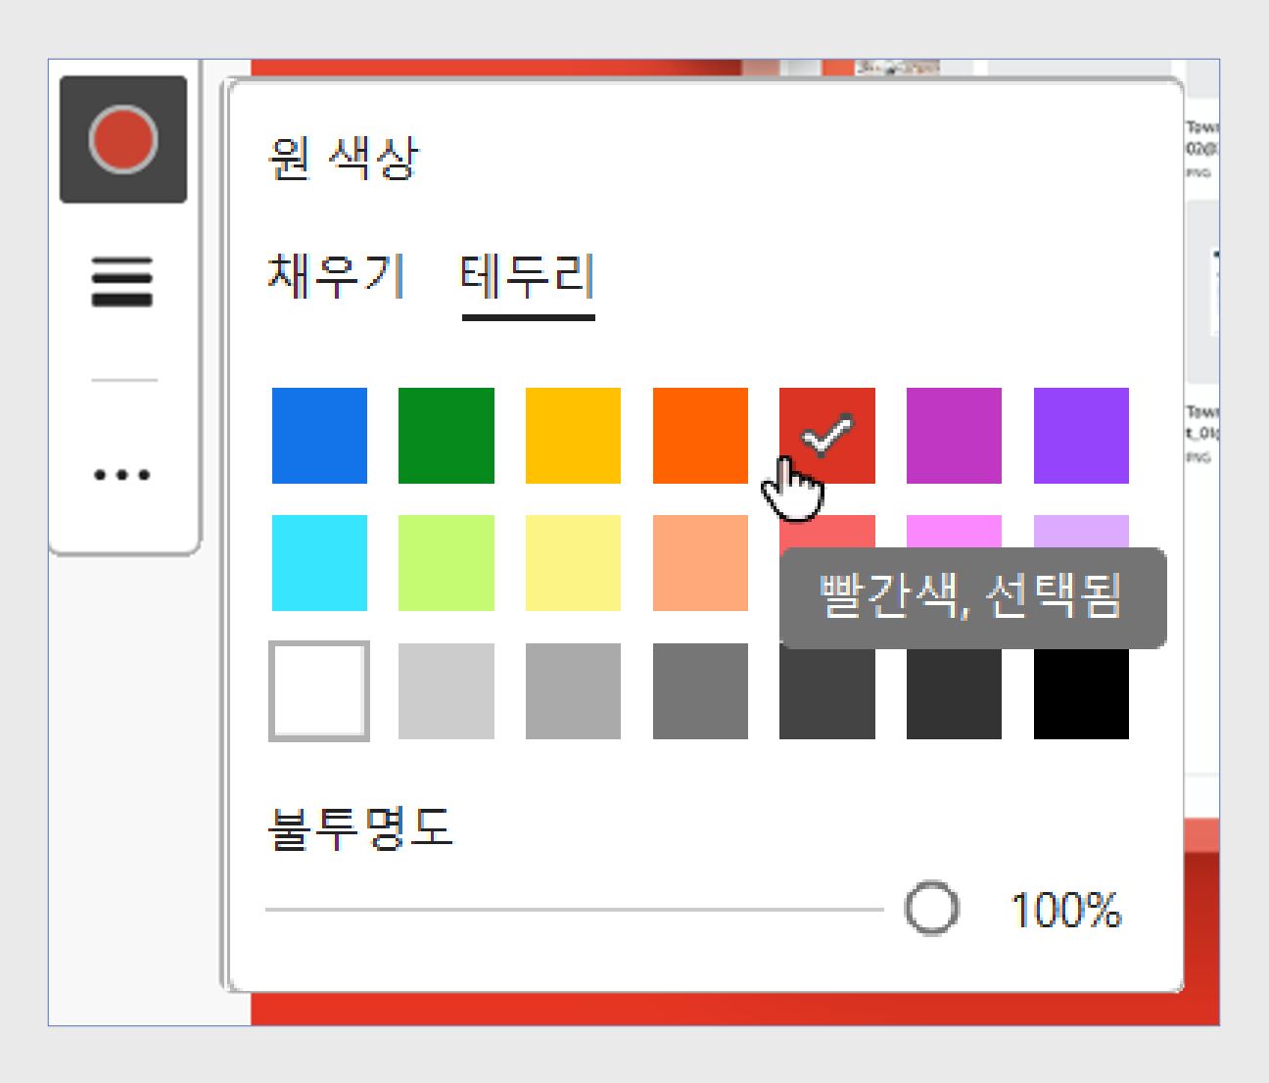Image resolution: width=1269 pixels, height=1083 pixels.
Task: Open the ellipsis more options menu
Action: (124, 474)
